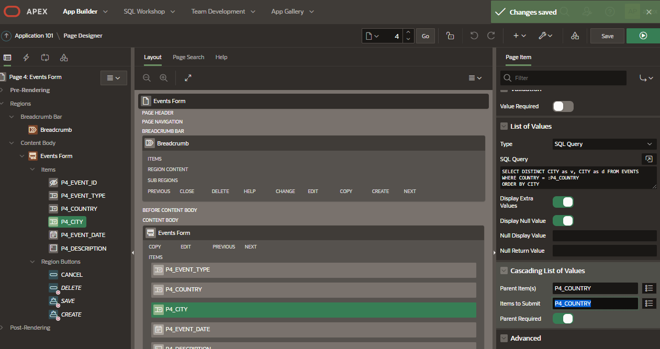The width and height of the screenshot is (660, 349).
Task: Click the Application 101 breadcrumb link
Action: [x=34, y=36]
